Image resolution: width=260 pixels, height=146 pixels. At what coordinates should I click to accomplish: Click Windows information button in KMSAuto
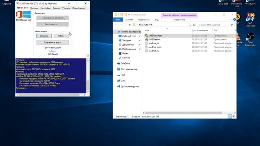click(x=44, y=36)
